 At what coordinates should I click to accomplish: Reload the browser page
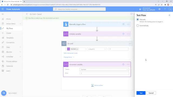pyautogui.click(x=8, y=5)
